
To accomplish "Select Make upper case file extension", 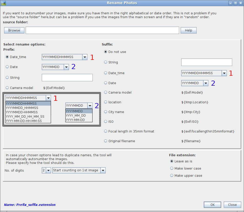I will click(172, 175).
